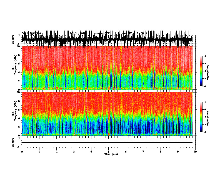Click the ch.1 spectrogram plot

pos(107,68)
